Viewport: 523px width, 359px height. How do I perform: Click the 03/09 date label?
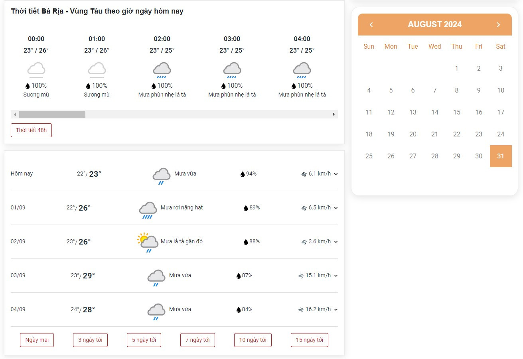18,275
